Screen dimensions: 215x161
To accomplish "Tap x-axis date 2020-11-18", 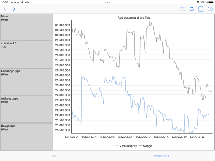I will pyautogui.click(x=197, y=137).
